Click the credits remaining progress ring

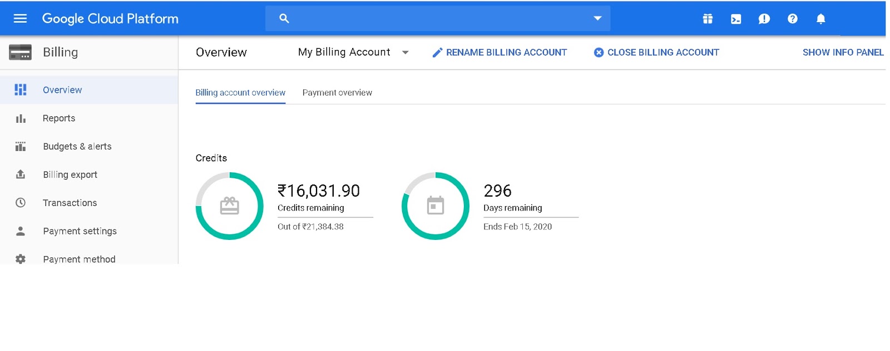pyautogui.click(x=229, y=206)
